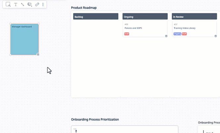Select the Manager dashboard sticky note
The width and height of the screenshot is (220, 133).
[25, 40]
